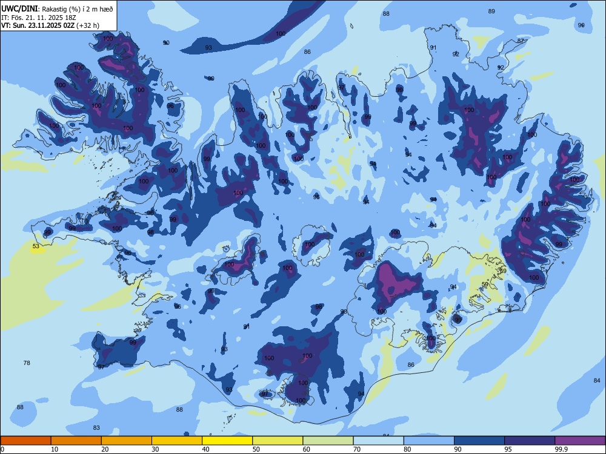Click the legend tick label '30'
606x454 pixels.
(155, 449)
